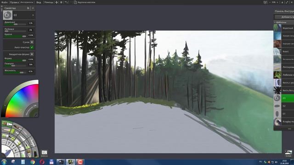This screenshot has height=165, width=294.
Task: Select the Text tool marked T
Action: [x=17, y=154]
